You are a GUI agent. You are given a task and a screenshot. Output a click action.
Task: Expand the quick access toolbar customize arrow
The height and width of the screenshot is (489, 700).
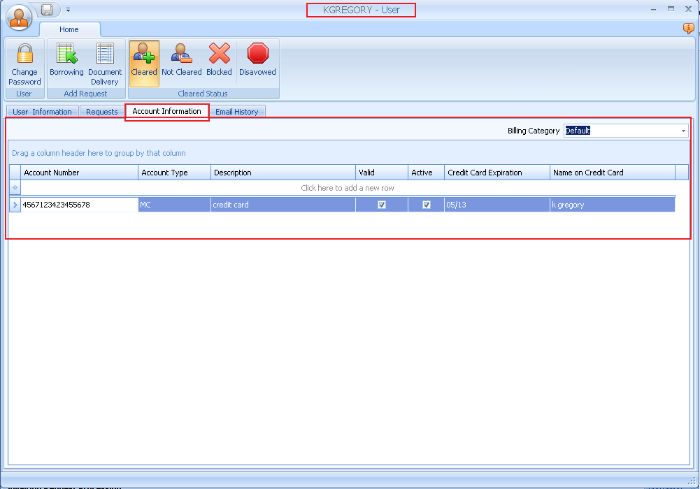tap(67, 10)
